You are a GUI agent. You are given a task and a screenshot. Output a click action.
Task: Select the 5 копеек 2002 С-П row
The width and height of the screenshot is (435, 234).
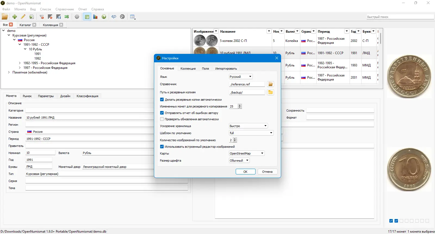pos(285,41)
